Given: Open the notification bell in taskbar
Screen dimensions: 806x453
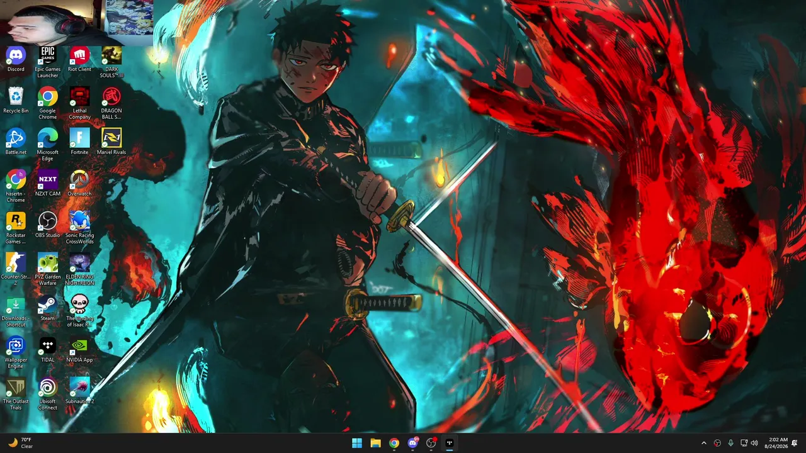Looking at the screenshot, I should coord(795,443).
